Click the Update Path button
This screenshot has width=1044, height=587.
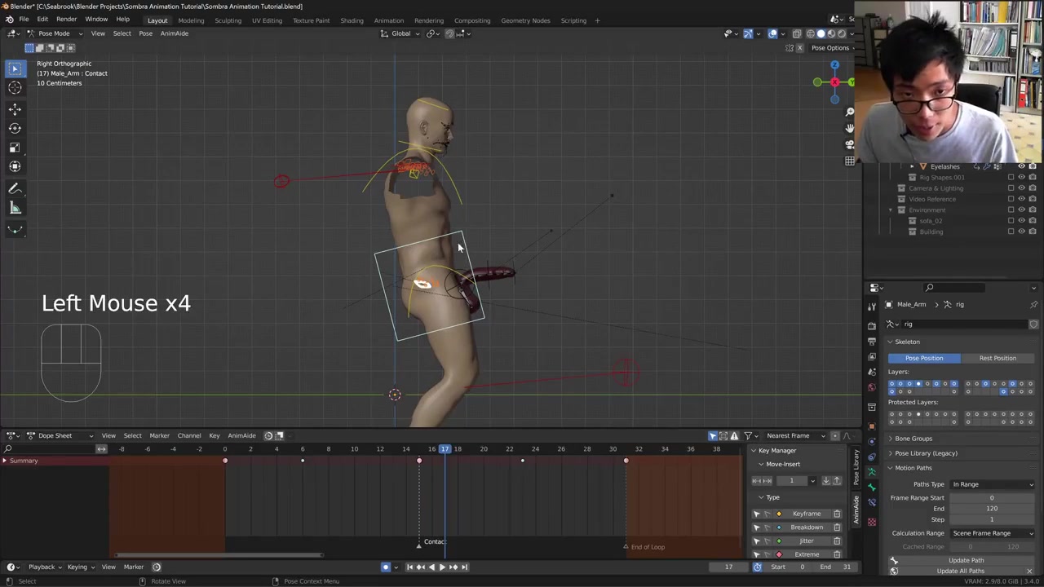pos(966,560)
